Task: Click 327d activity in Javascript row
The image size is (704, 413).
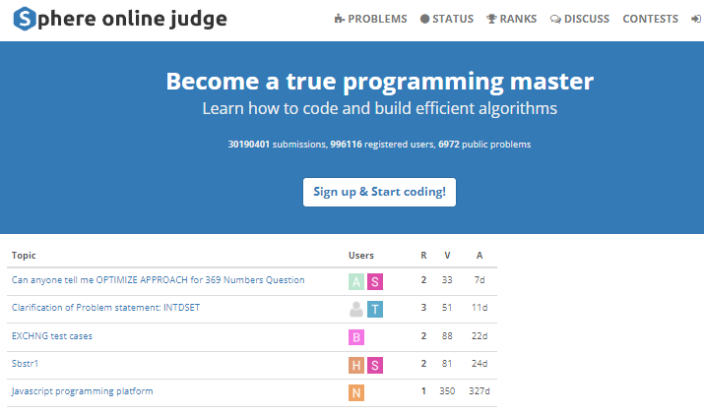Action: point(480,391)
